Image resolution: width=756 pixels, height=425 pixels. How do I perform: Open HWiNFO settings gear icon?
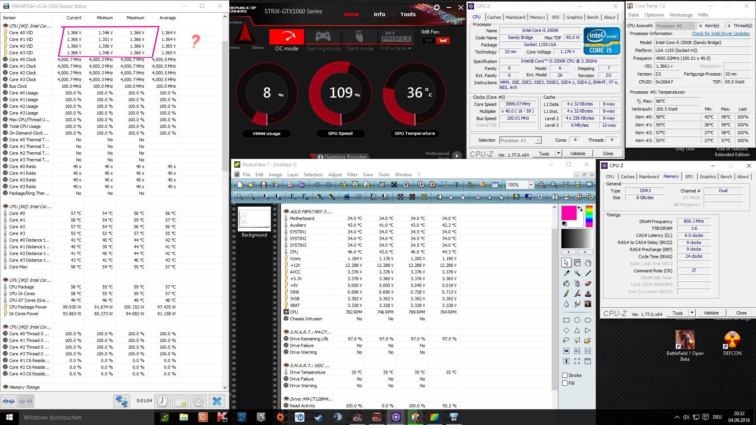pyautogui.click(x=198, y=401)
